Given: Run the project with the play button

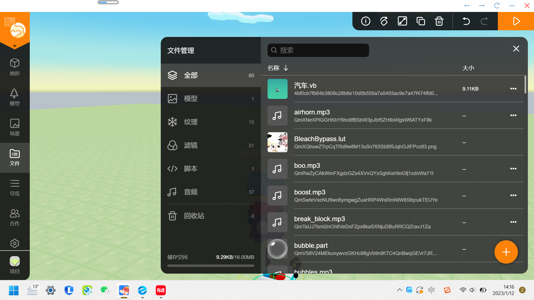Looking at the screenshot, I should (x=516, y=21).
